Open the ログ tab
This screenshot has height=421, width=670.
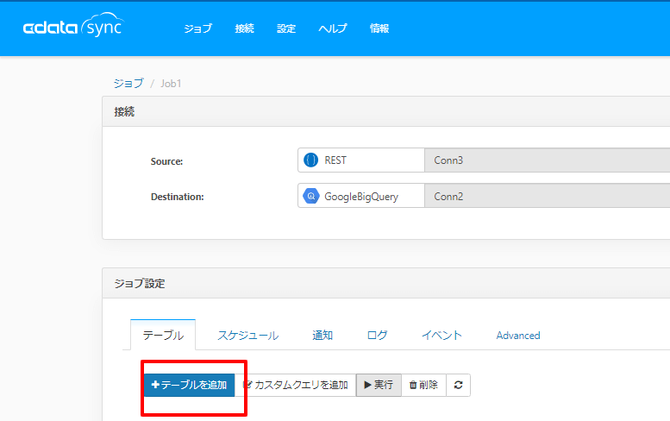tap(377, 336)
